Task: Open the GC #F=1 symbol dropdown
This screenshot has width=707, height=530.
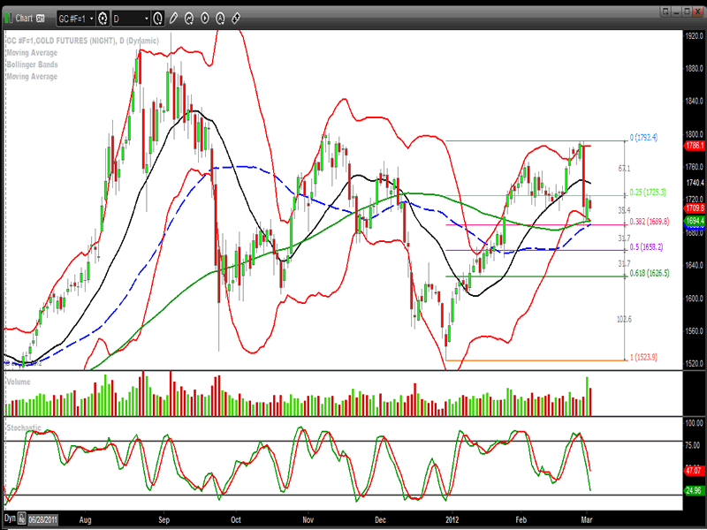Action: coord(76,19)
